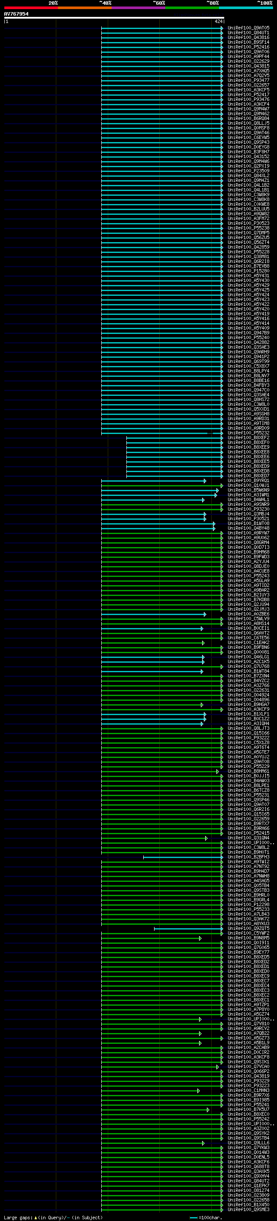Click the red ~20% identity color segment
The image size is (277, 1221).
point(31,8)
